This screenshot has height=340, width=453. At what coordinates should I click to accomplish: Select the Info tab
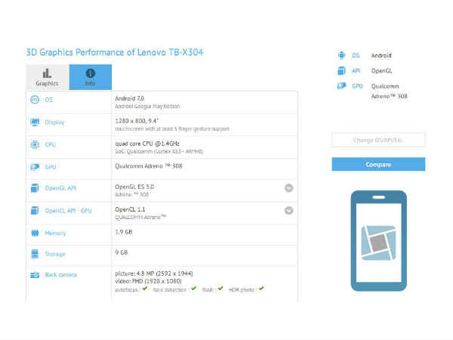(91, 77)
